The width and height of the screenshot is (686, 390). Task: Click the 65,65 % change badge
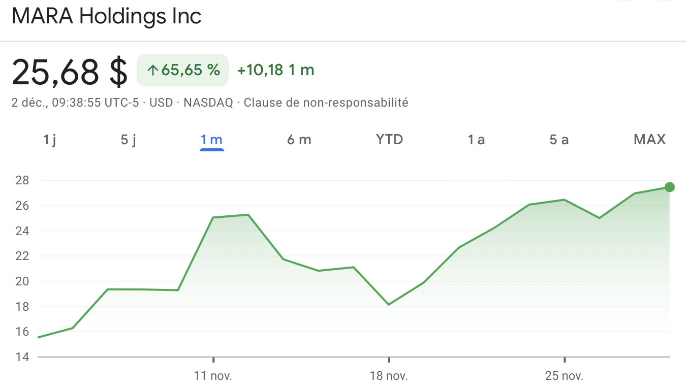click(x=183, y=70)
